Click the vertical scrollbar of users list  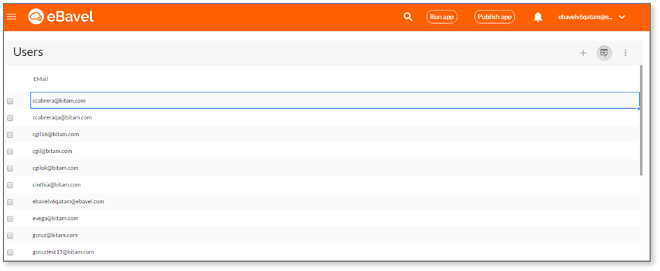pos(641,120)
